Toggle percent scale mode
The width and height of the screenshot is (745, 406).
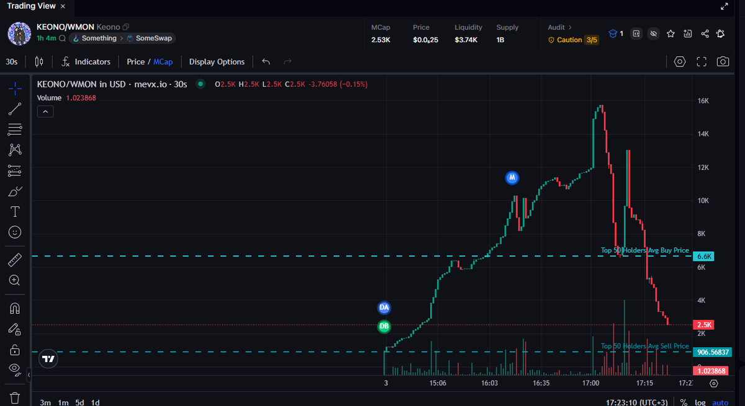tap(684, 402)
